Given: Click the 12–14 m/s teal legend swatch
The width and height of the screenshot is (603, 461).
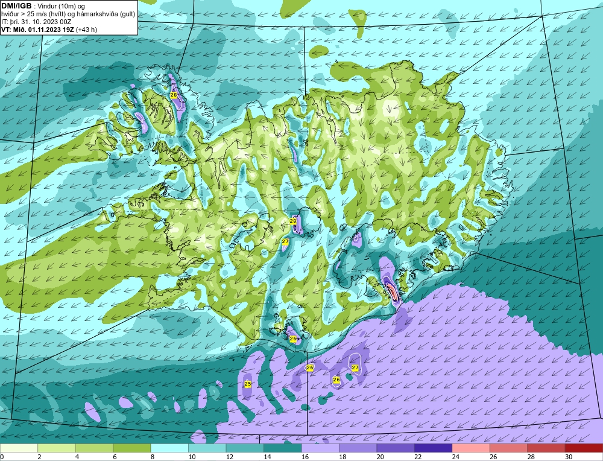Looking at the screenshot, I should click(245, 448).
